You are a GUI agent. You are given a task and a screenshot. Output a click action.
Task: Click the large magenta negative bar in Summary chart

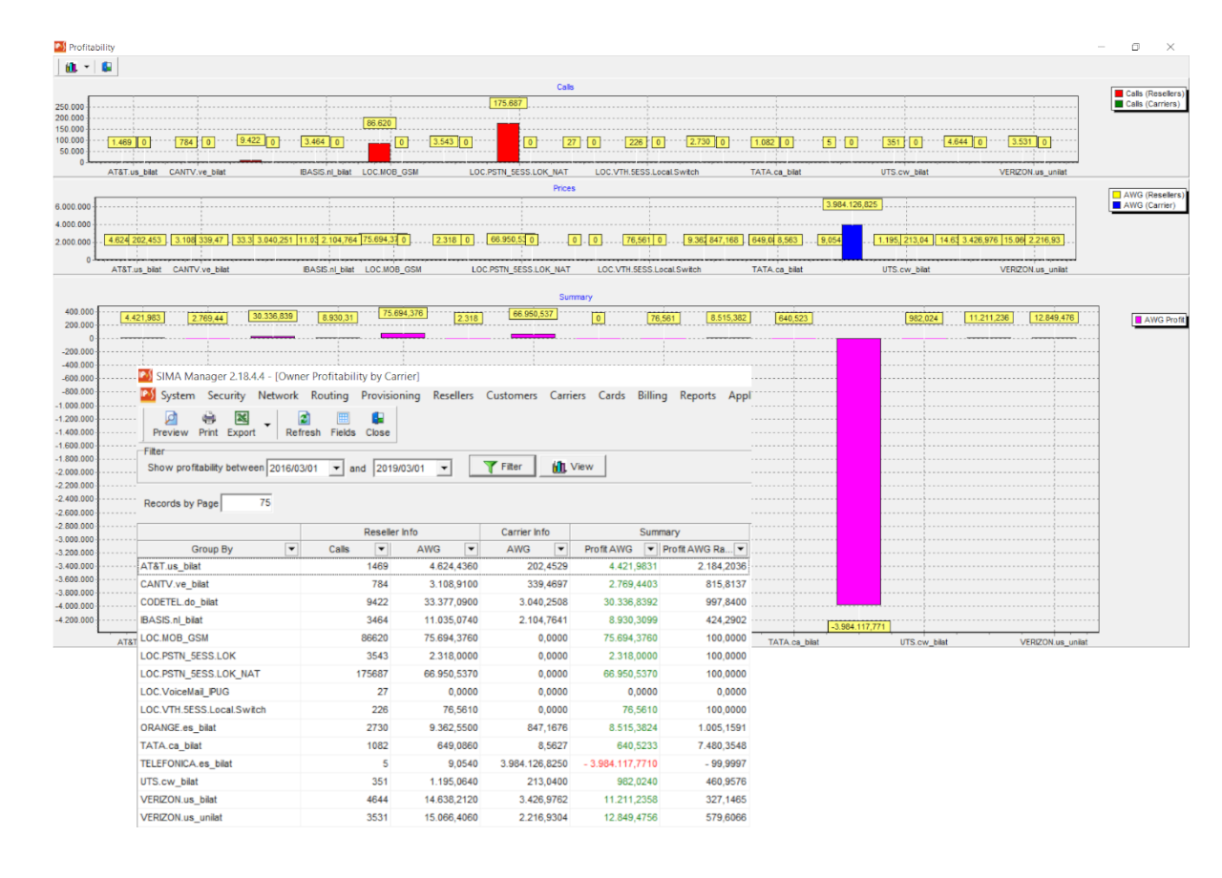[x=858, y=471]
